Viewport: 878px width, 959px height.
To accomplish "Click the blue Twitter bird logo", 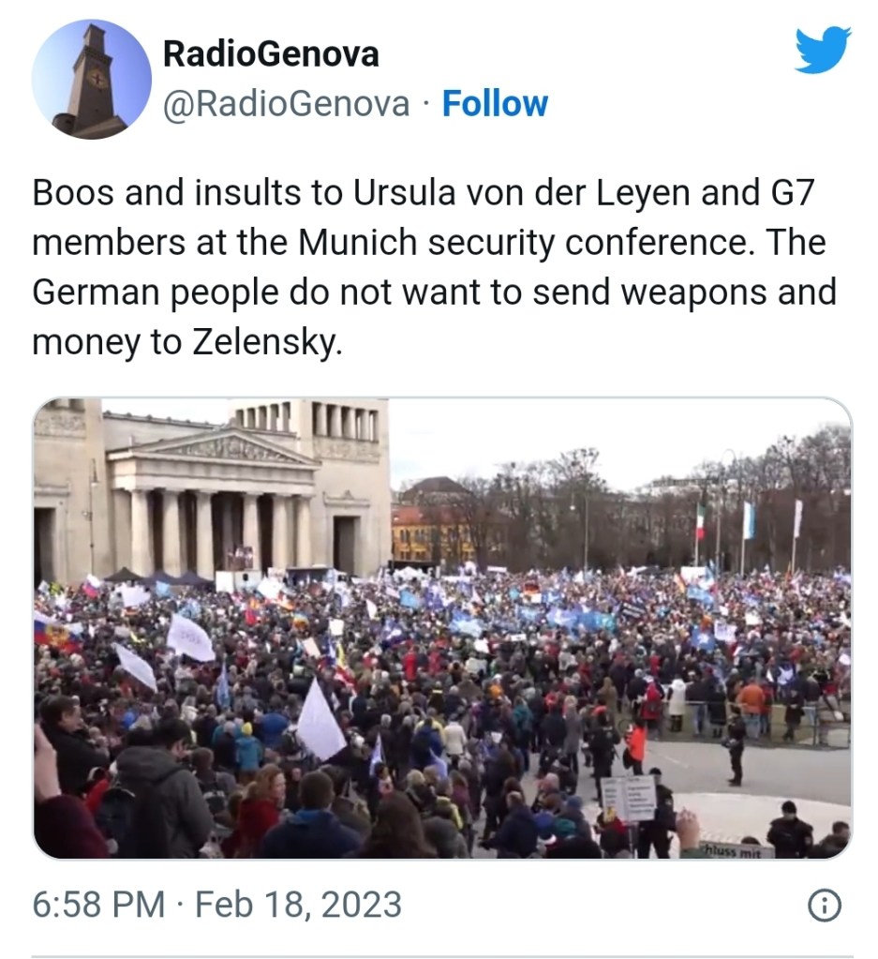I will [x=823, y=49].
